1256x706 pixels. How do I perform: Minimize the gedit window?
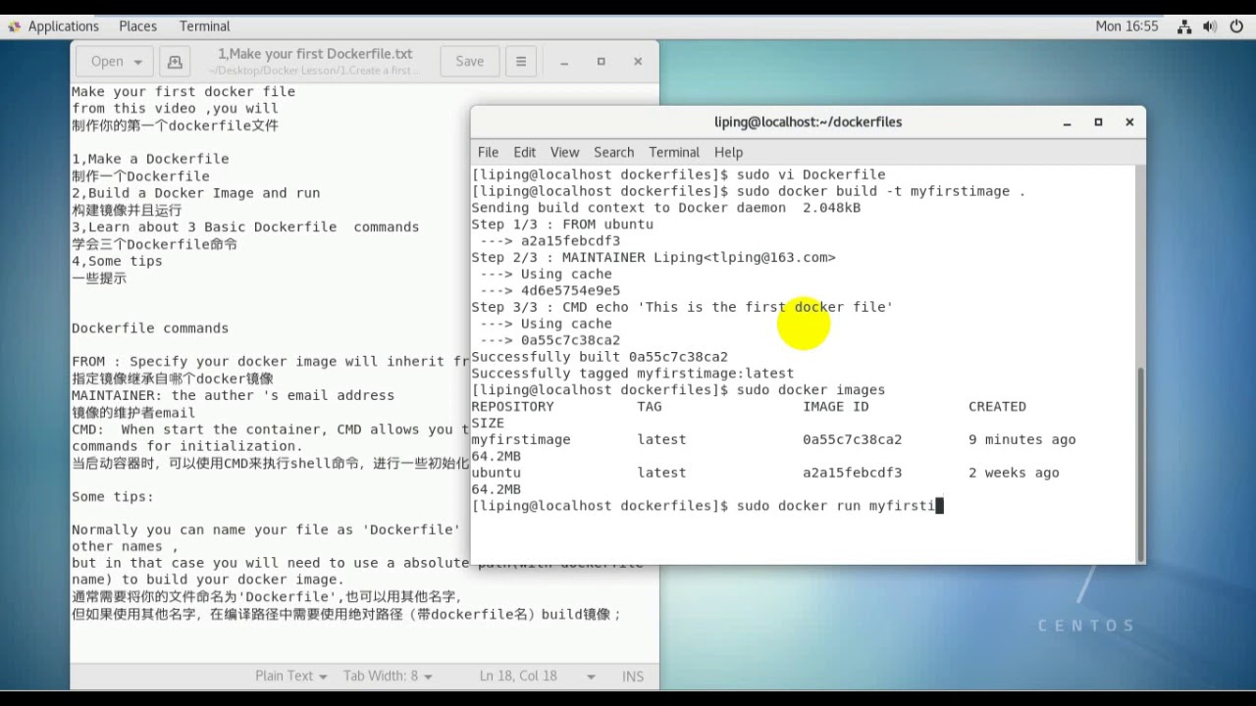pyautogui.click(x=564, y=62)
